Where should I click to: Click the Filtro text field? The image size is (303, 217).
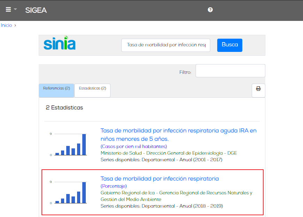point(230,71)
